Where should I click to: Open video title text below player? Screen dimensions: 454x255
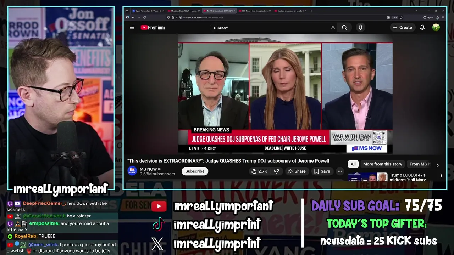(228, 161)
